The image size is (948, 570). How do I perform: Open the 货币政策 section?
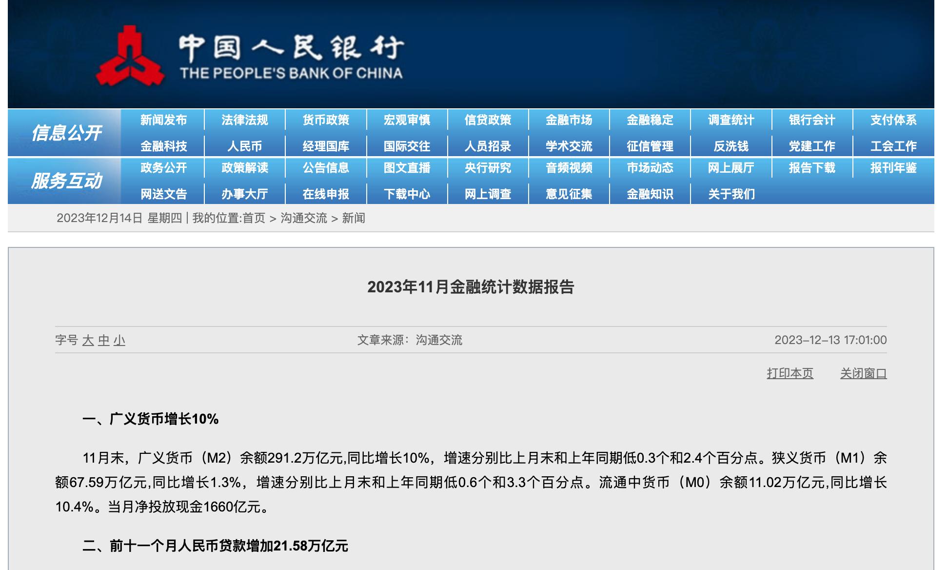click(x=327, y=120)
